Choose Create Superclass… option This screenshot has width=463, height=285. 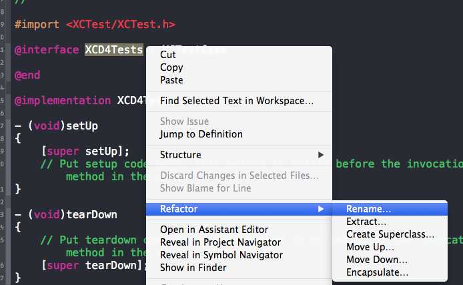(x=390, y=234)
